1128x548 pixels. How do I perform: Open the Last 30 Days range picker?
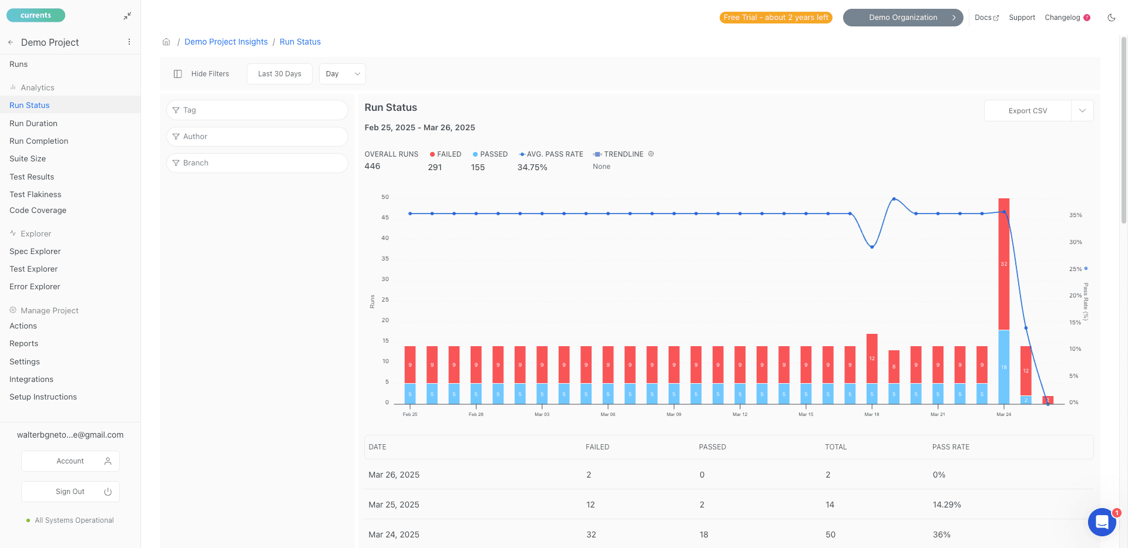click(x=280, y=74)
